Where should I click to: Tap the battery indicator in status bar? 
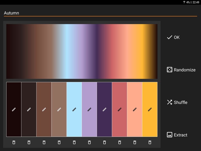point(191,2)
